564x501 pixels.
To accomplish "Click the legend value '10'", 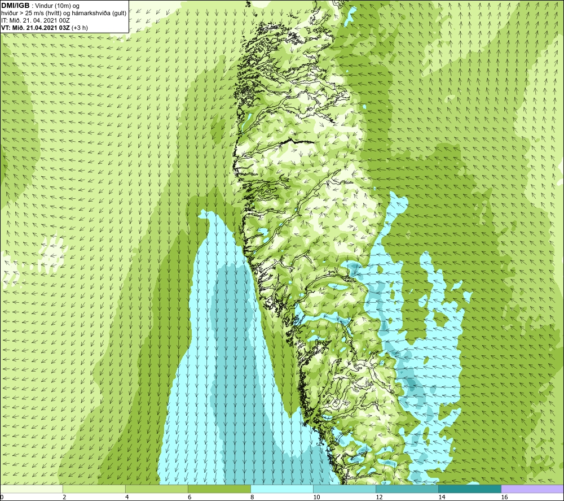I will tap(316, 498).
